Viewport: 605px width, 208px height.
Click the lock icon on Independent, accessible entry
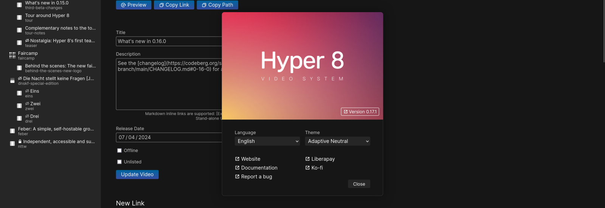click(x=20, y=141)
